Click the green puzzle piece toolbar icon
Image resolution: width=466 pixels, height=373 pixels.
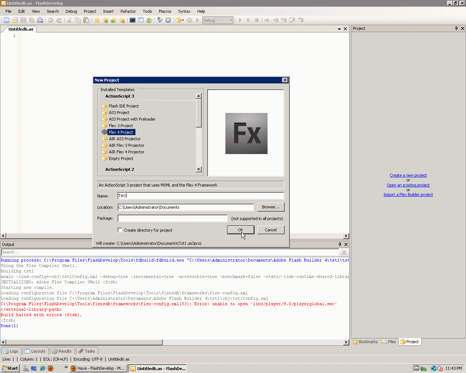pos(149,20)
